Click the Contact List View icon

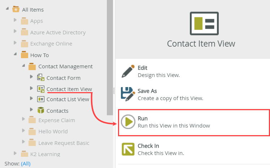[41, 99]
